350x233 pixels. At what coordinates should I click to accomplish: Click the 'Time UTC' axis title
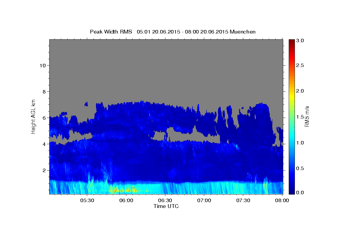click(x=166, y=206)
